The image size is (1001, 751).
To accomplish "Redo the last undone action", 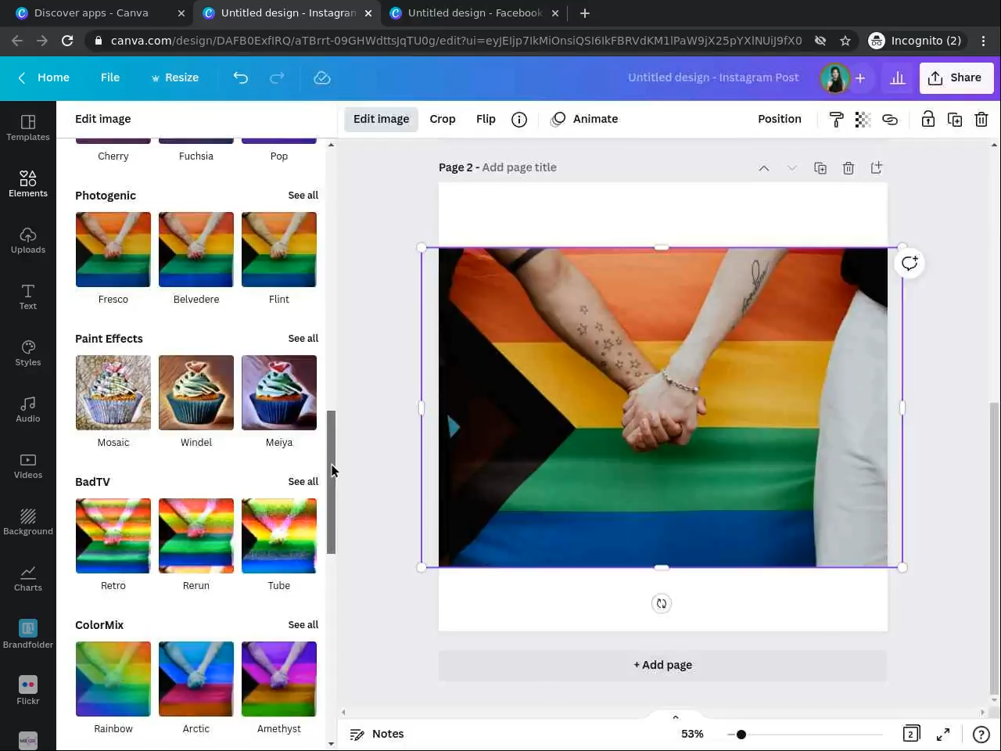I will 277,77.
